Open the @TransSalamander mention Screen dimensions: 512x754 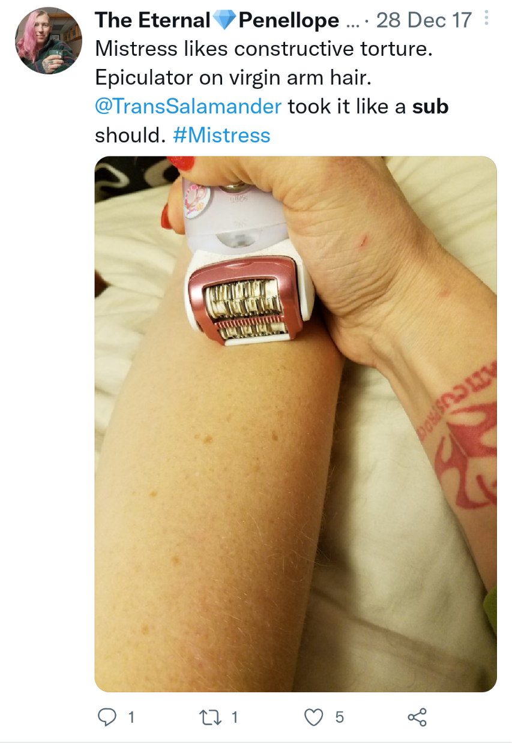pos(188,106)
